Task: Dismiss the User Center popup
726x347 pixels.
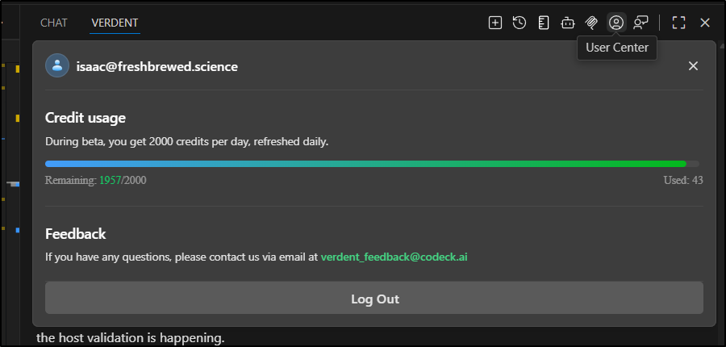Action: click(693, 66)
